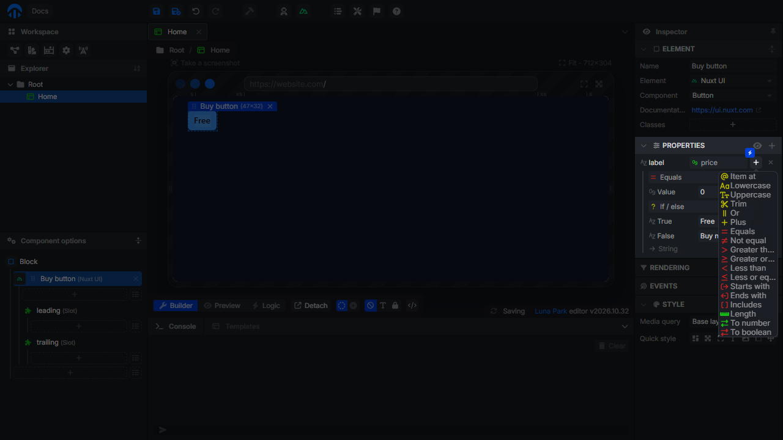The width and height of the screenshot is (783, 440).
Task: Toggle the dashed selection outline button
Action: click(x=342, y=306)
